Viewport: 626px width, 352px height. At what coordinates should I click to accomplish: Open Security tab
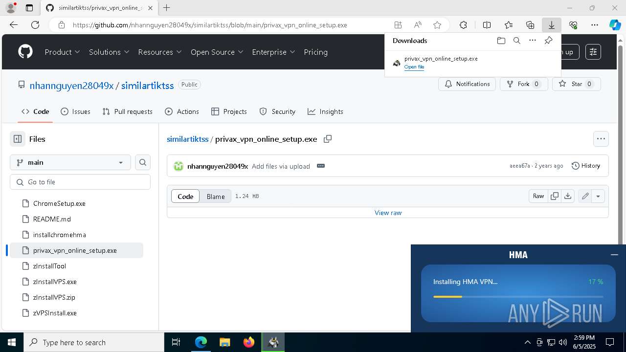tap(277, 111)
